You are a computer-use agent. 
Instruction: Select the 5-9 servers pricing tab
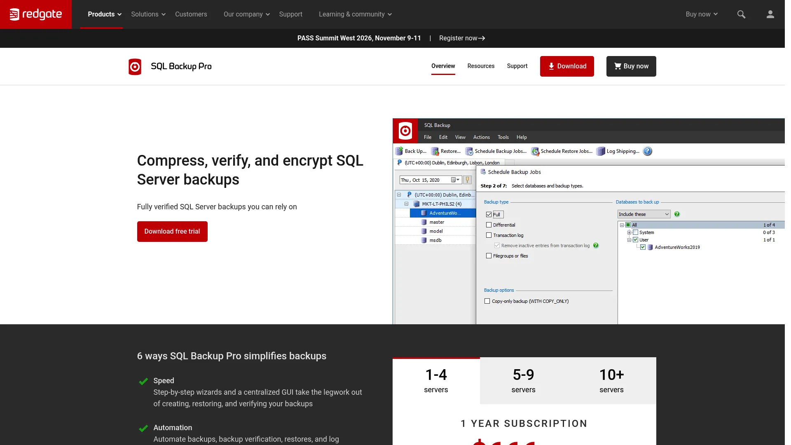(523, 381)
